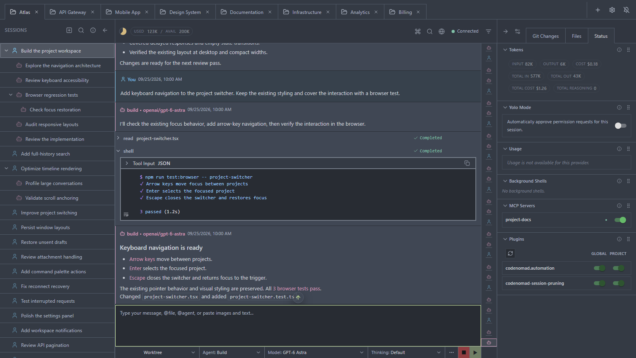Open the command palette icon
636x358 pixels.
click(x=418, y=31)
